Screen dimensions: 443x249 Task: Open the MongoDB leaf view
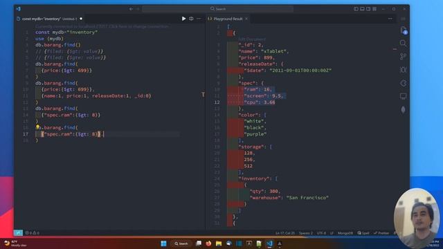tap(403, 109)
